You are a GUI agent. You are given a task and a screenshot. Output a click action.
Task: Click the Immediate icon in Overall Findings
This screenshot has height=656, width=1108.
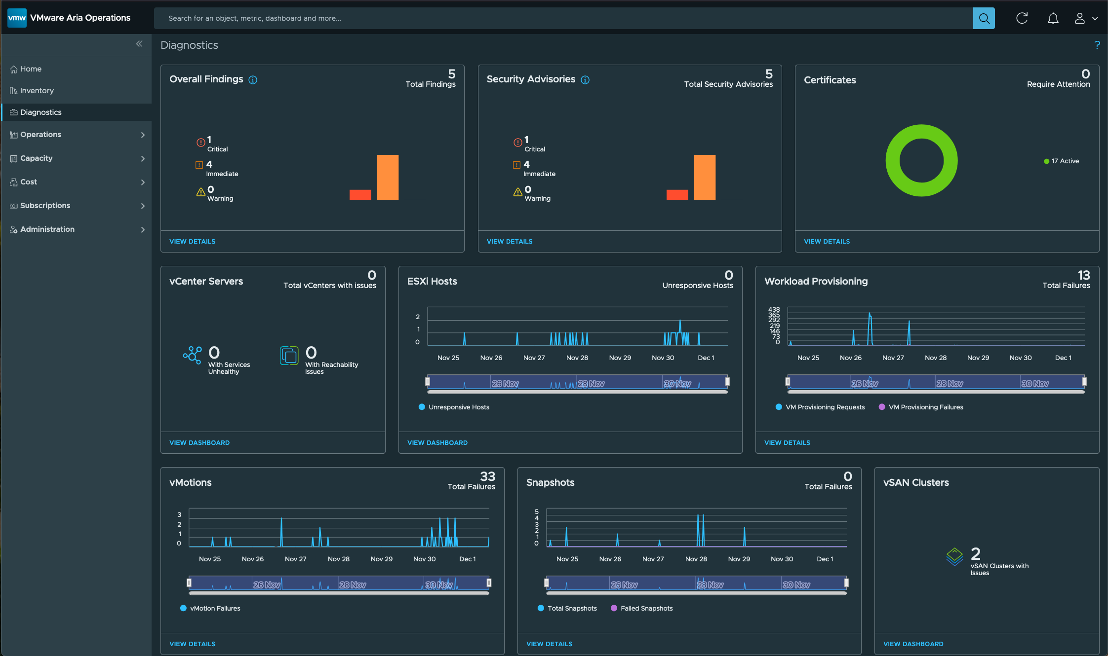coord(199,165)
